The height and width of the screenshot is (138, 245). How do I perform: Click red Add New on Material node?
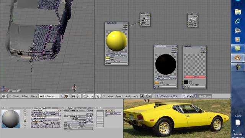point(195,77)
